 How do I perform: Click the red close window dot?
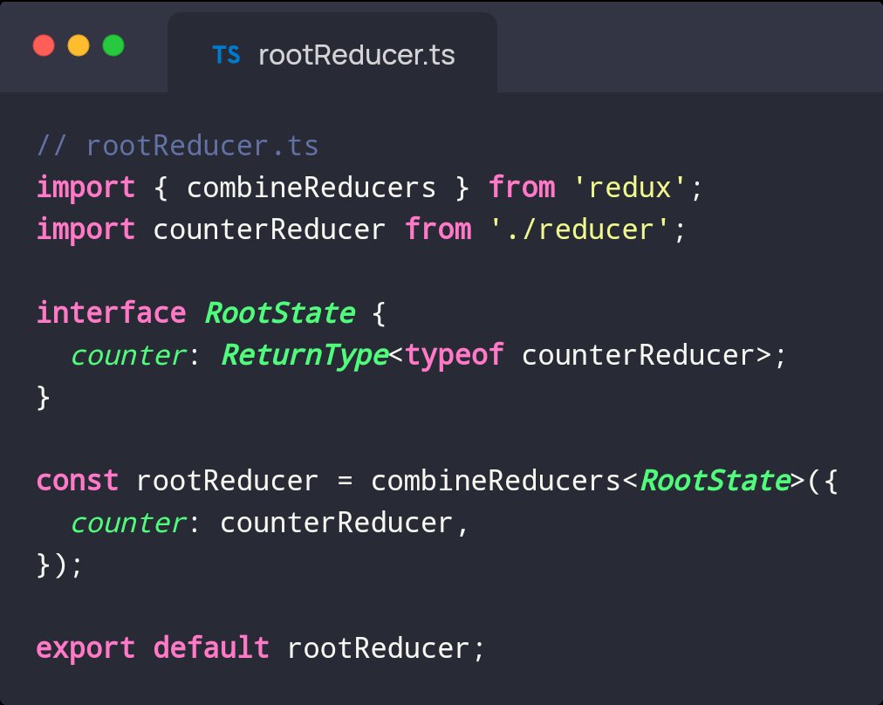[44, 45]
